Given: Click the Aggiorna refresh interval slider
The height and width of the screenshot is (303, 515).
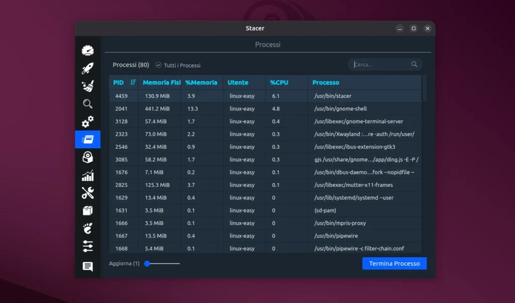Looking at the screenshot, I should pyautogui.click(x=162, y=263).
